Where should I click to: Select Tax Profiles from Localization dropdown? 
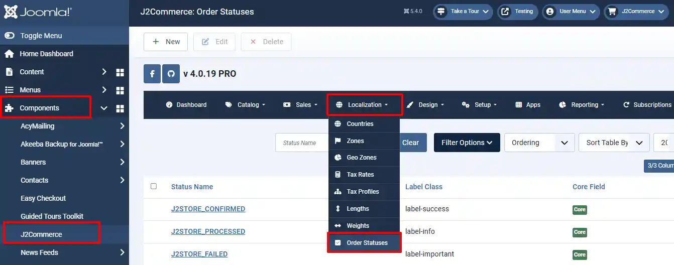tap(364, 192)
